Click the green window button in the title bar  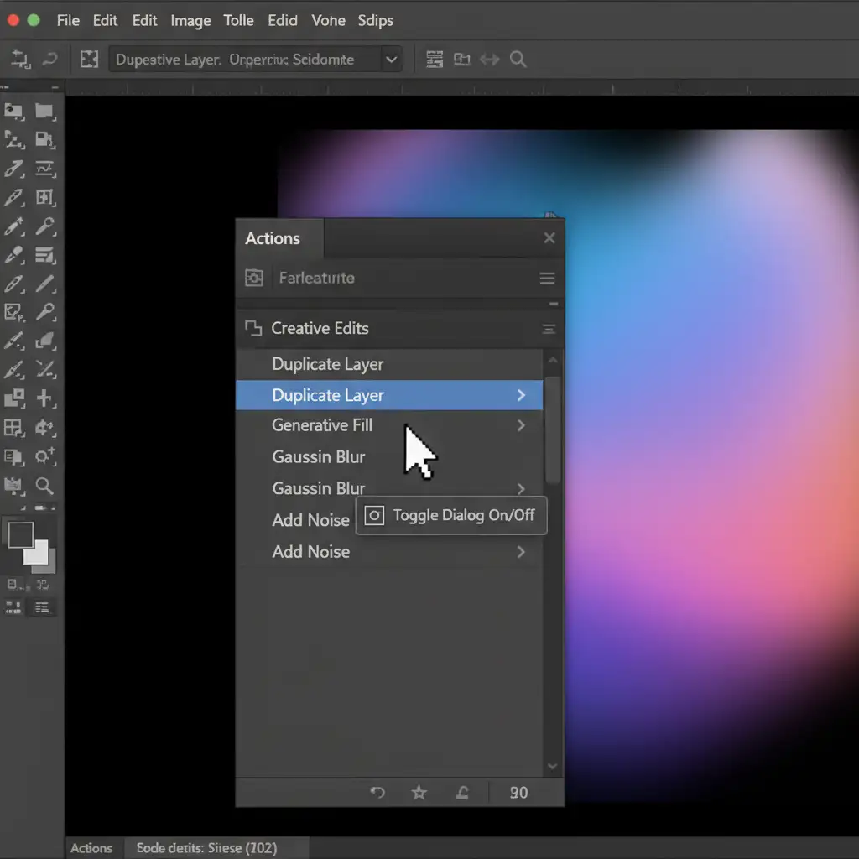tap(34, 20)
